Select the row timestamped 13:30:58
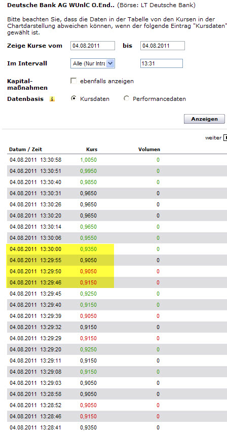 pyautogui.click(x=117, y=160)
